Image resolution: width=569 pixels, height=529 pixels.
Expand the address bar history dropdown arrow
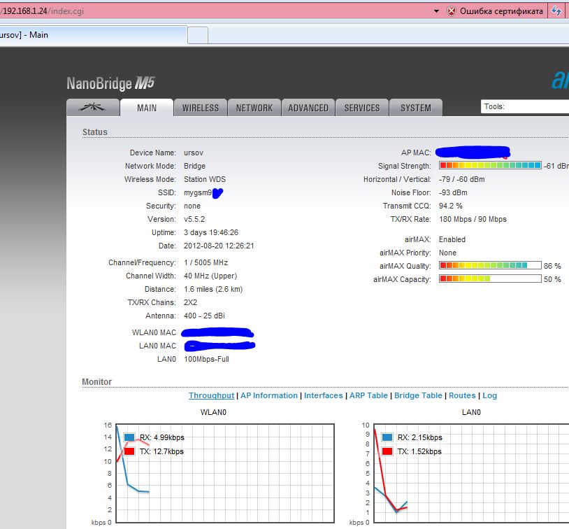tap(436, 11)
